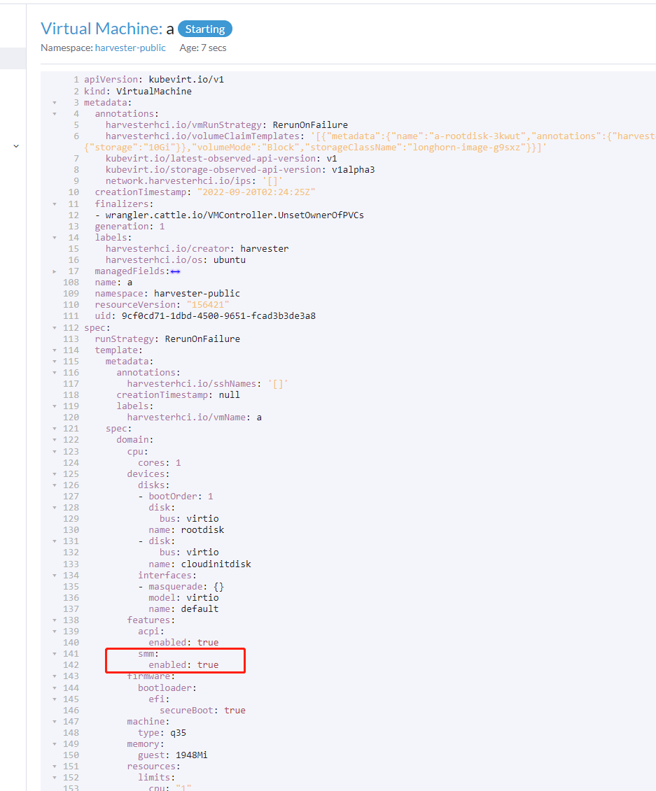This screenshot has height=791, width=656.
Task: Click the creator harvester label line
Action: [197, 249]
